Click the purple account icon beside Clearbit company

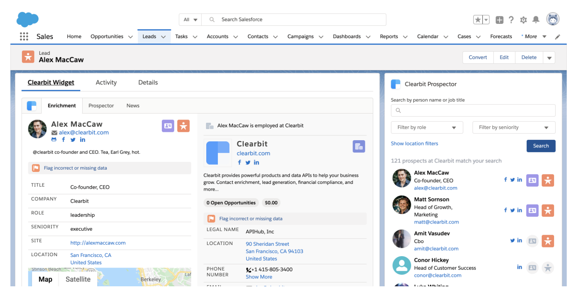click(x=359, y=146)
